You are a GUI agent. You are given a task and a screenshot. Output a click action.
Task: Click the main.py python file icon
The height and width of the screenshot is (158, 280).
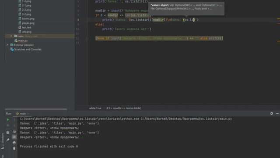point(16,41)
